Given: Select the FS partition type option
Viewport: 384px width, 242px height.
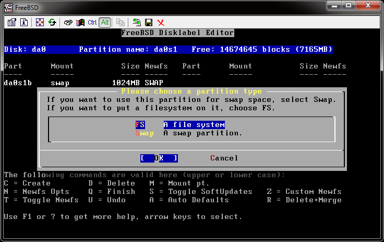Looking at the screenshot, I should [x=140, y=125].
